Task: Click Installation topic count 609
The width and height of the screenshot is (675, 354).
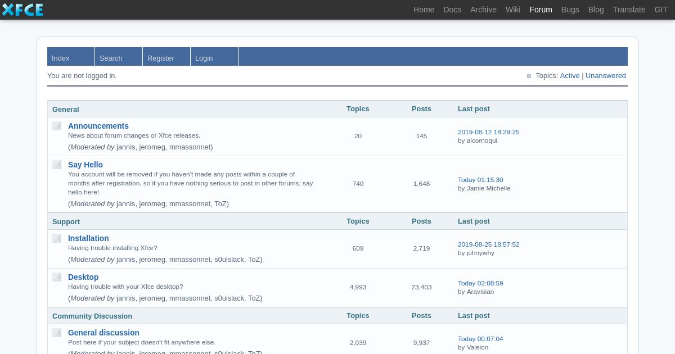Action: [358, 248]
